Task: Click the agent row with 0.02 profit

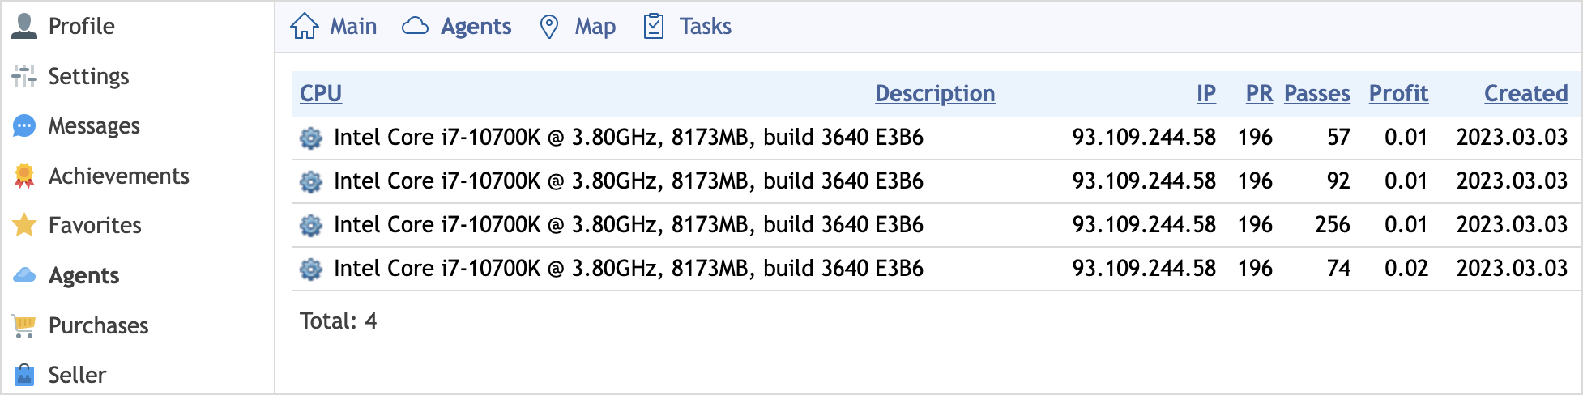Action: 930,269
